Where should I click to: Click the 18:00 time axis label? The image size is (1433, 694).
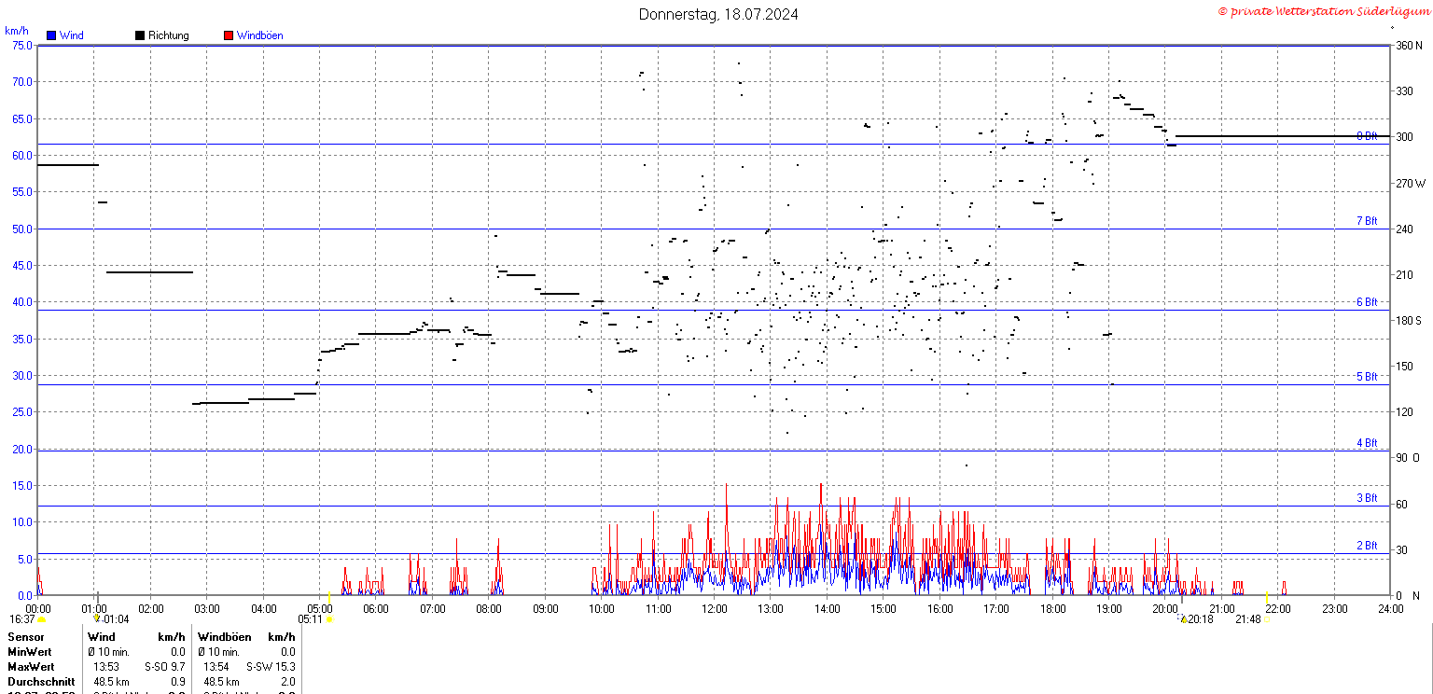coord(1053,609)
